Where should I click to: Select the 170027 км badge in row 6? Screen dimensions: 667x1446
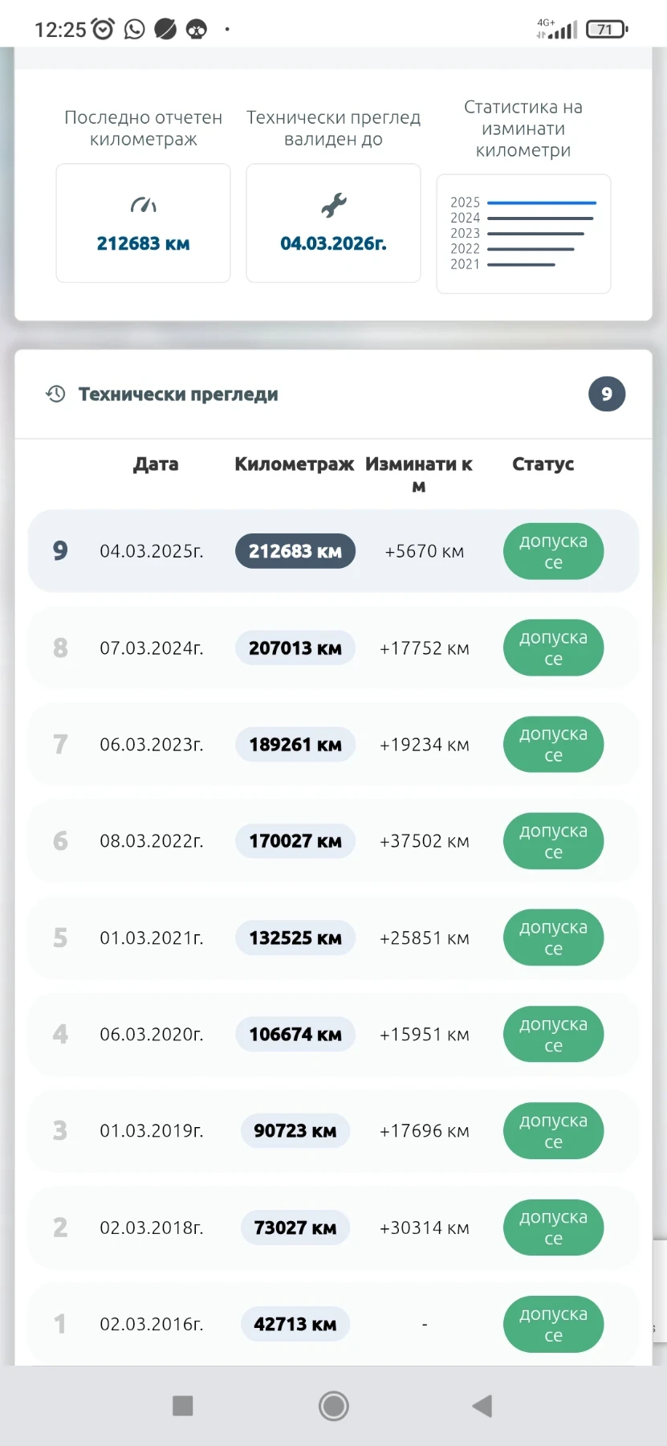(295, 841)
